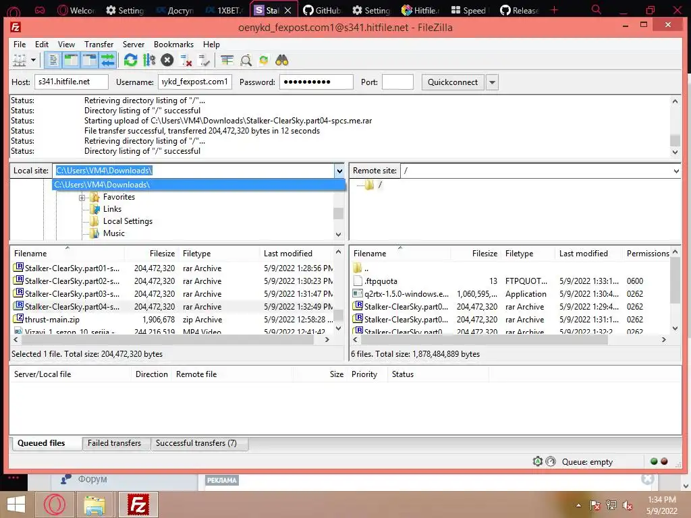Refresh the file and folder lists
Viewport: 691px width, 518px height.
tap(130, 60)
